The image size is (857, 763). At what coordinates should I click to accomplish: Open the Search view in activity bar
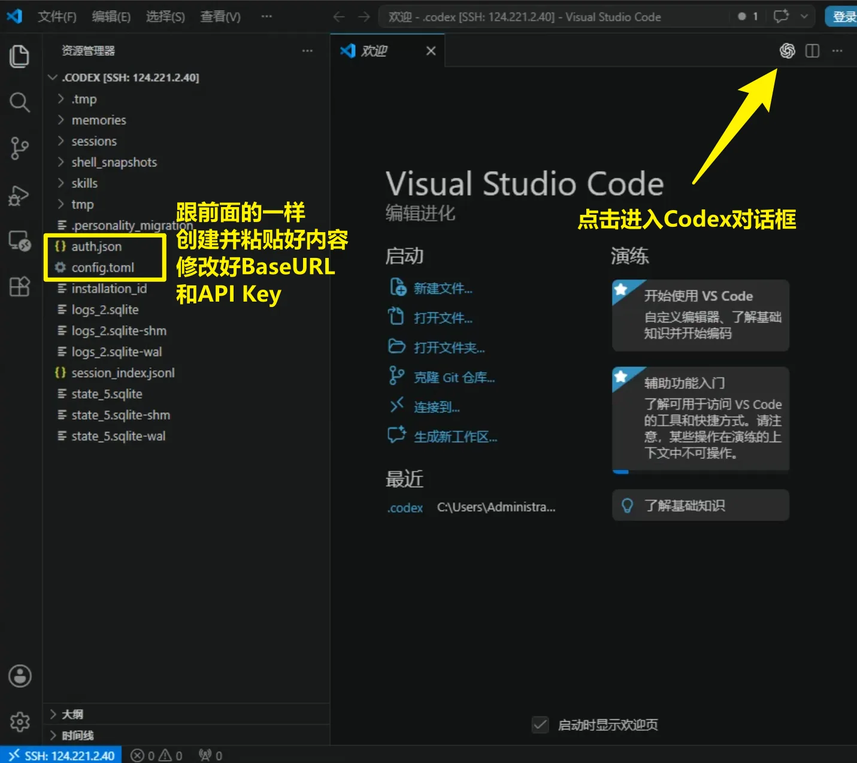click(x=20, y=102)
